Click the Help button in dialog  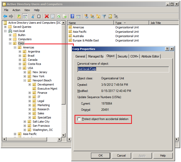163,156
